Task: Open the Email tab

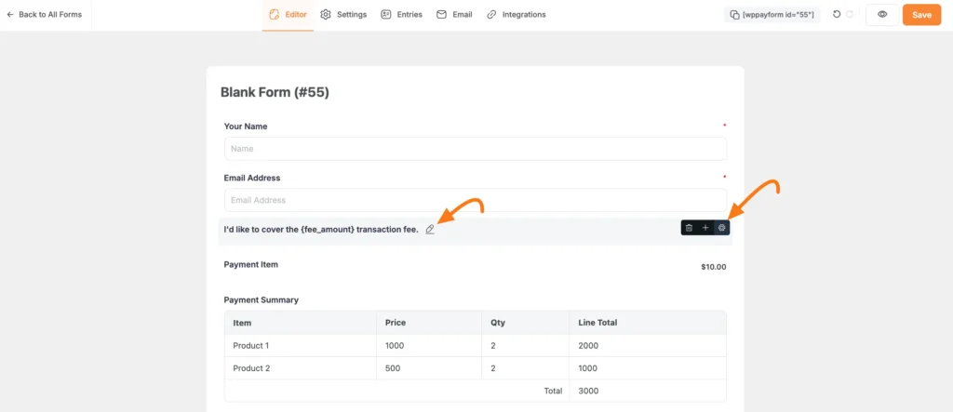Action: click(454, 15)
